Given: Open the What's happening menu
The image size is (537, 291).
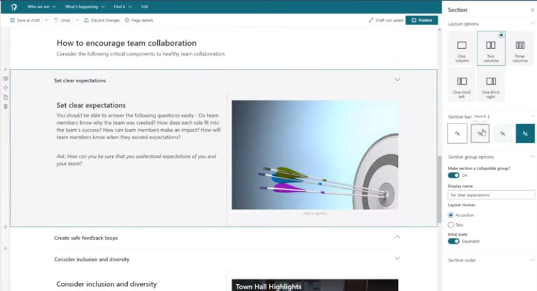Looking at the screenshot, I should tap(85, 6).
